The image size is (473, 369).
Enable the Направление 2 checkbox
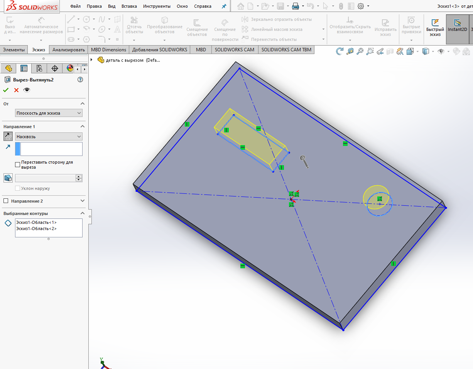pos(6,201)
